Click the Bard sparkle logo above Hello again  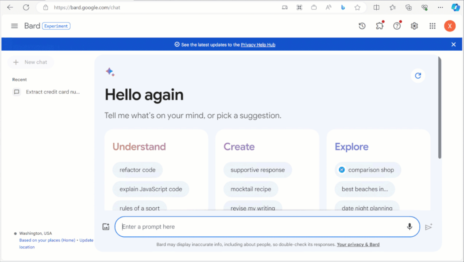[110, 72]
